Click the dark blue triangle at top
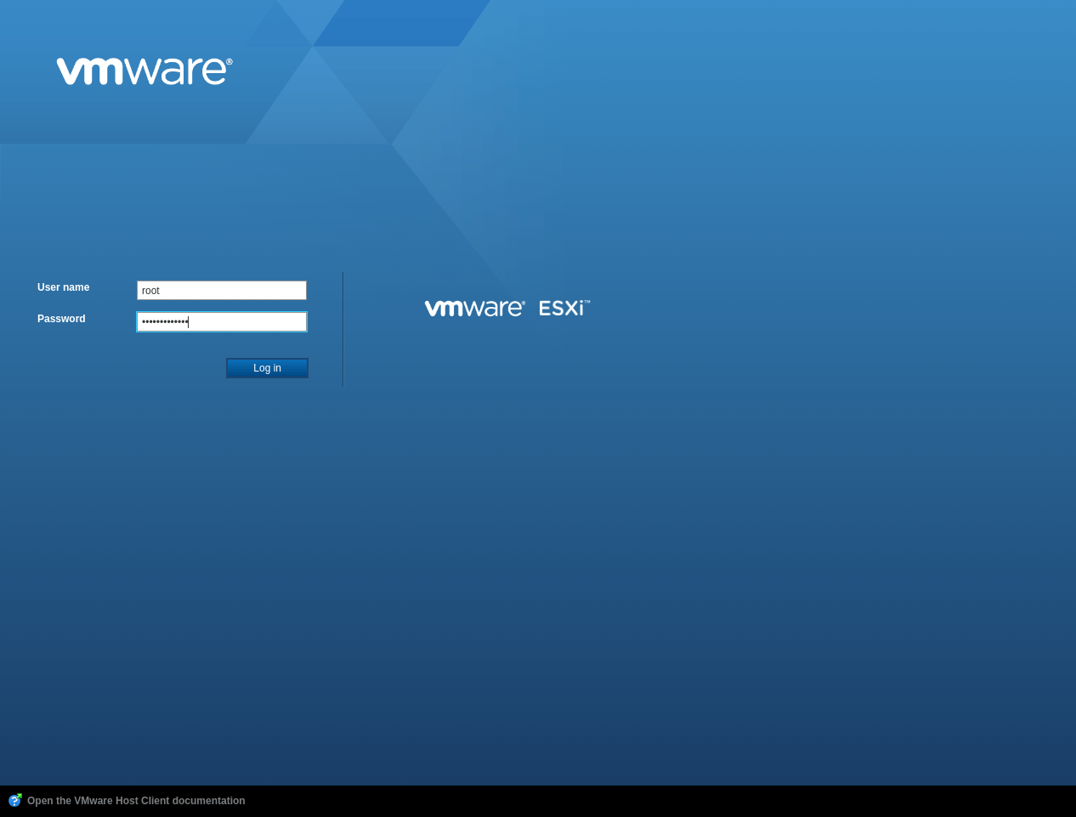The height and width of the screenshot is (817, 1076). [x=399, y=22]
